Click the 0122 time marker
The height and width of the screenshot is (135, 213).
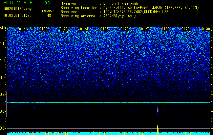click(43, 29)
